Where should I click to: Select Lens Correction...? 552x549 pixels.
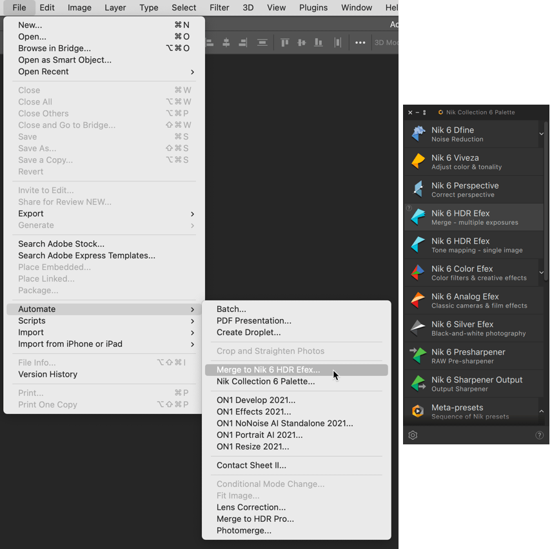297,508
